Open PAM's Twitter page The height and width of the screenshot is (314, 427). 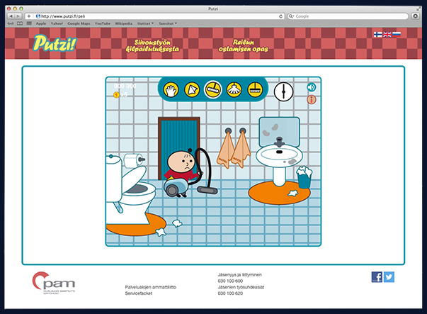click(x=389, y=277)
